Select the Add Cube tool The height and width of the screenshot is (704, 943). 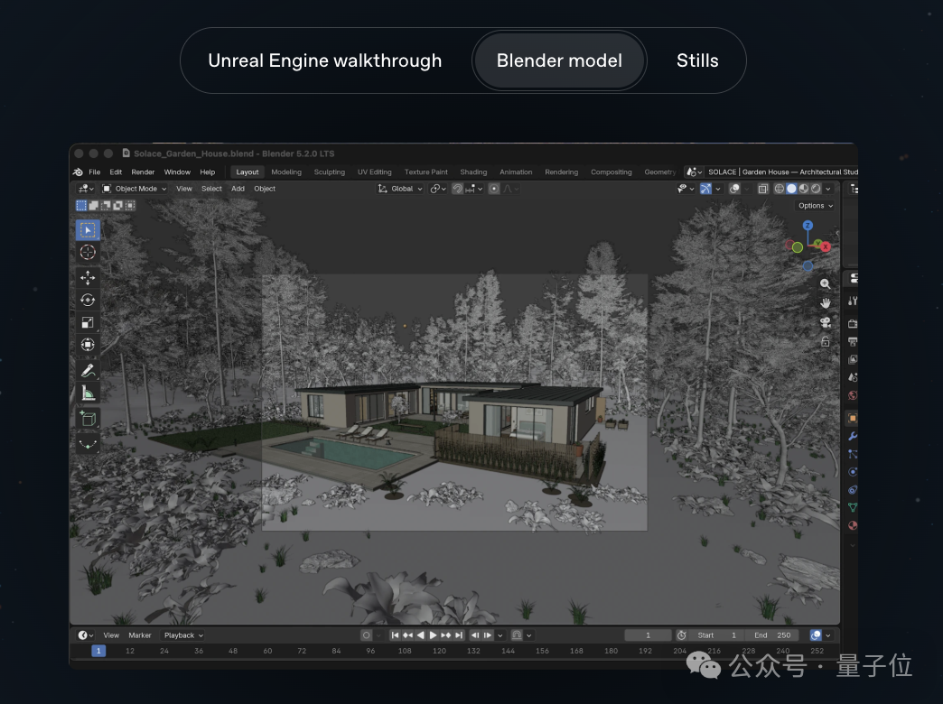pos(88,419)
